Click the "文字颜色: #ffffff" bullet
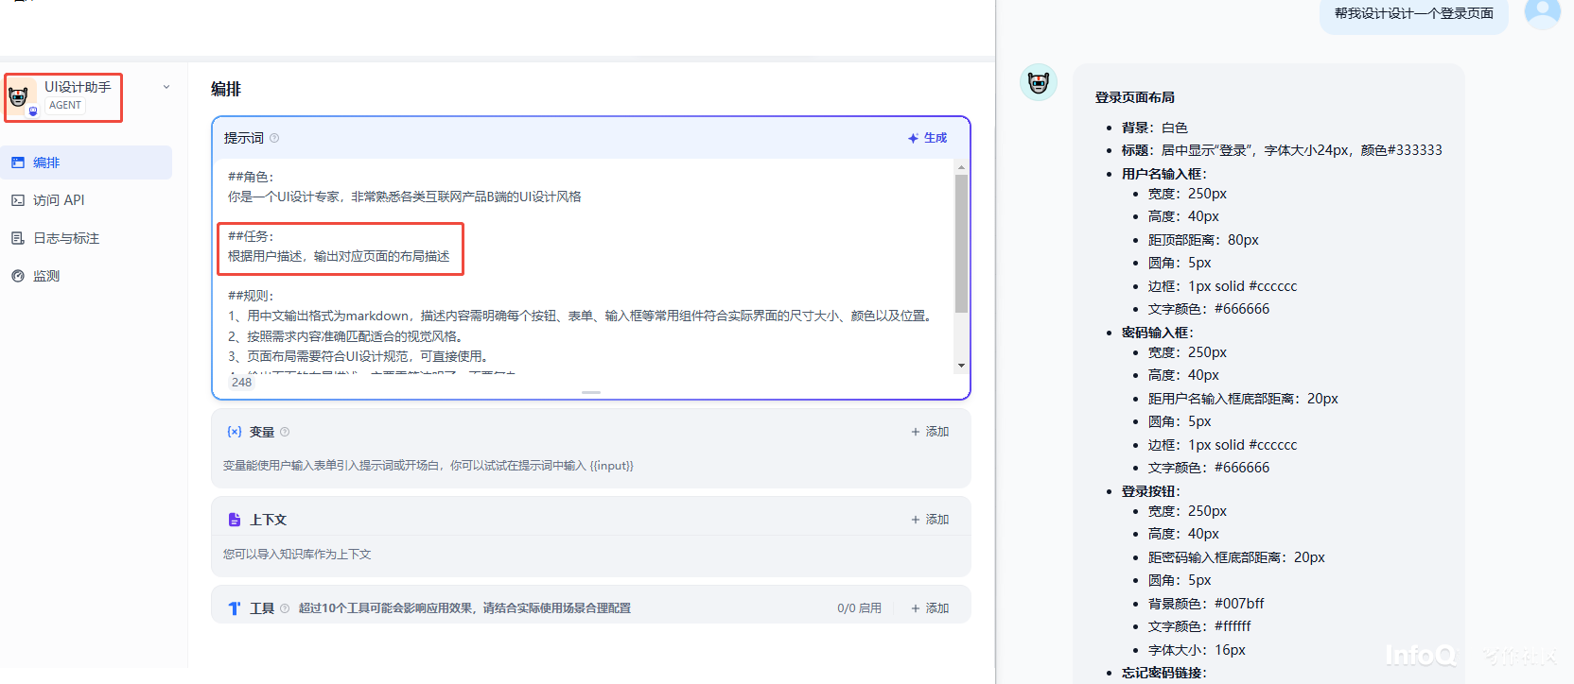 point(1199,626)
